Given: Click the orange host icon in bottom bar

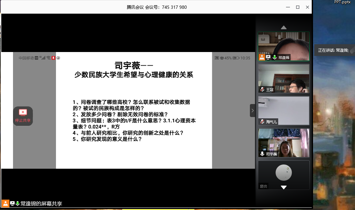Looking at the screenshot, I should click(5, 203).
